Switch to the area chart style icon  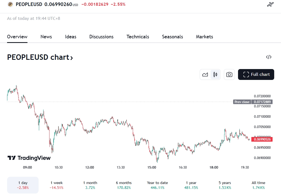pos(205,74)
